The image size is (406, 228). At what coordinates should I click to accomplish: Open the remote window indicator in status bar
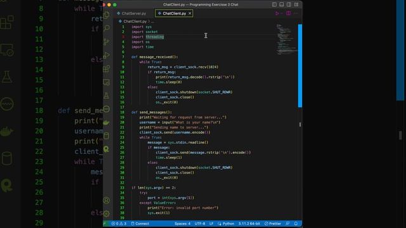coord(105,224)
